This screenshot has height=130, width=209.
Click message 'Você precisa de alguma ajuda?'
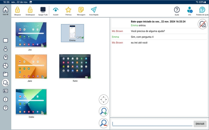[148, 31]
